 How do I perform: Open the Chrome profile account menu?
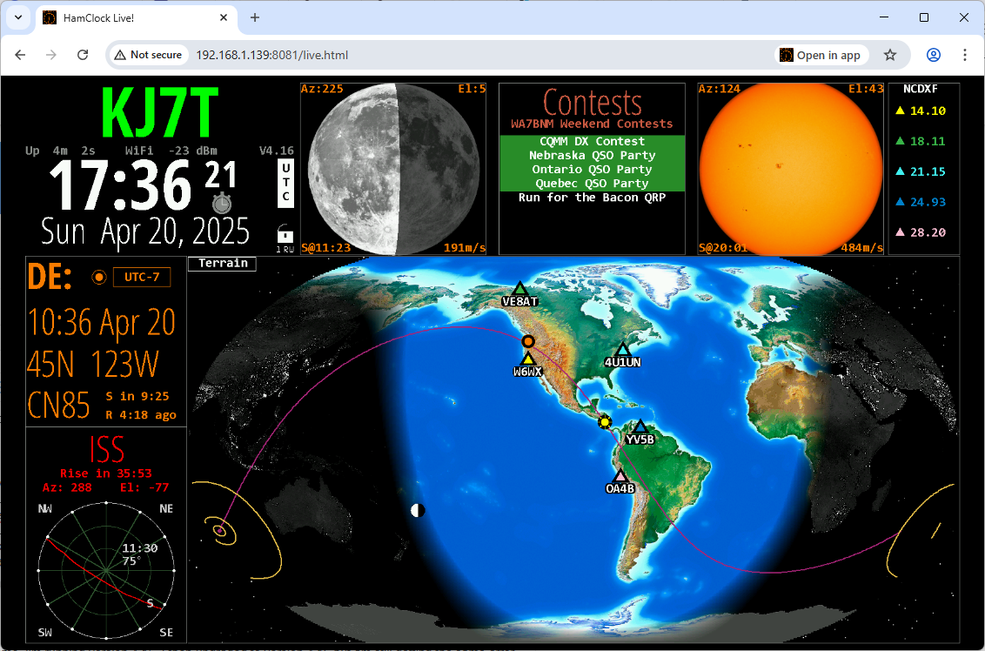[x=933, y=54]
